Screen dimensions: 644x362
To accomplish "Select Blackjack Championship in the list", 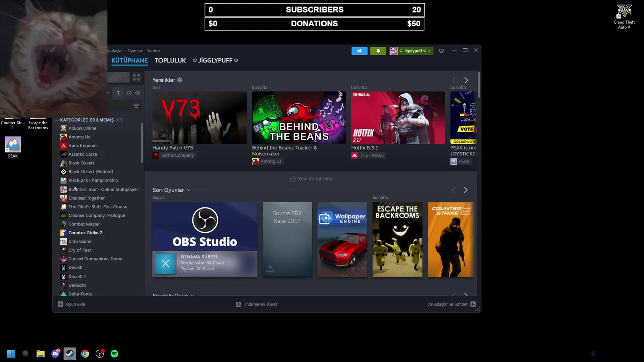I will pyautogui.click(x=93, y=180).
